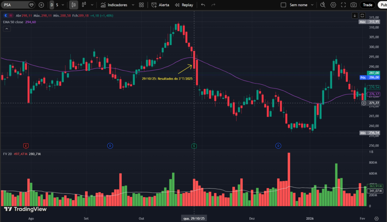This screenshot has width=387, height=222.
Task: Click the Trade button
Action: (367, 5)
